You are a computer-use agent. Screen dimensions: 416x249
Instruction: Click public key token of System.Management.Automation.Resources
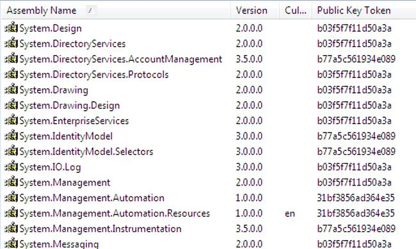[x=356, y=213]
